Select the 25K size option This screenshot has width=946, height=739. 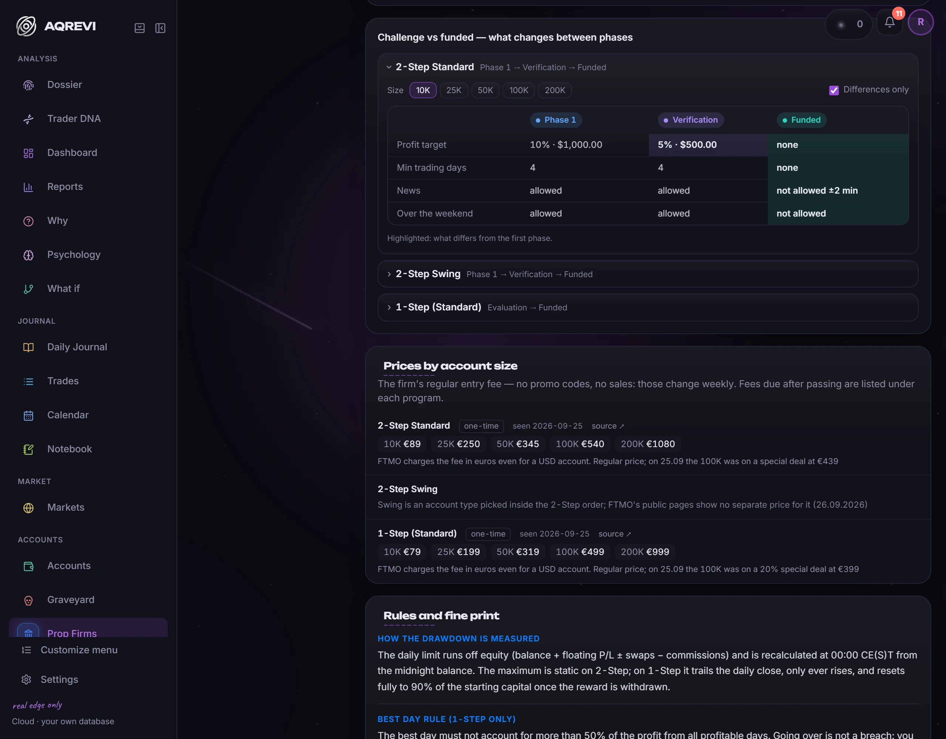click(x=453, y=90)
